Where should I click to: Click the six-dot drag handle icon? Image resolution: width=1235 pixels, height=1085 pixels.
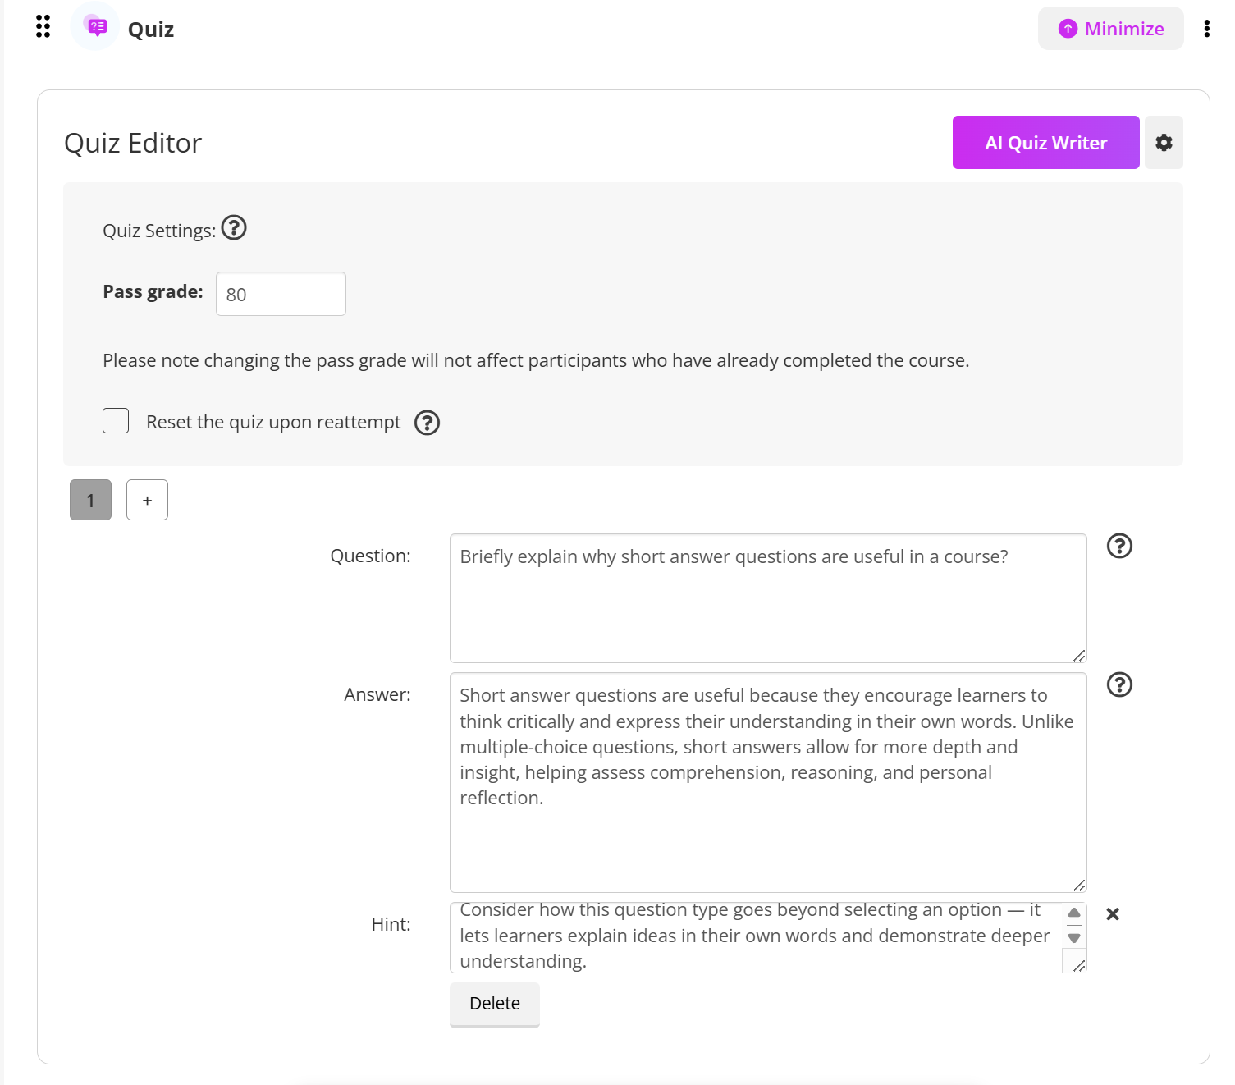(43, 27)
